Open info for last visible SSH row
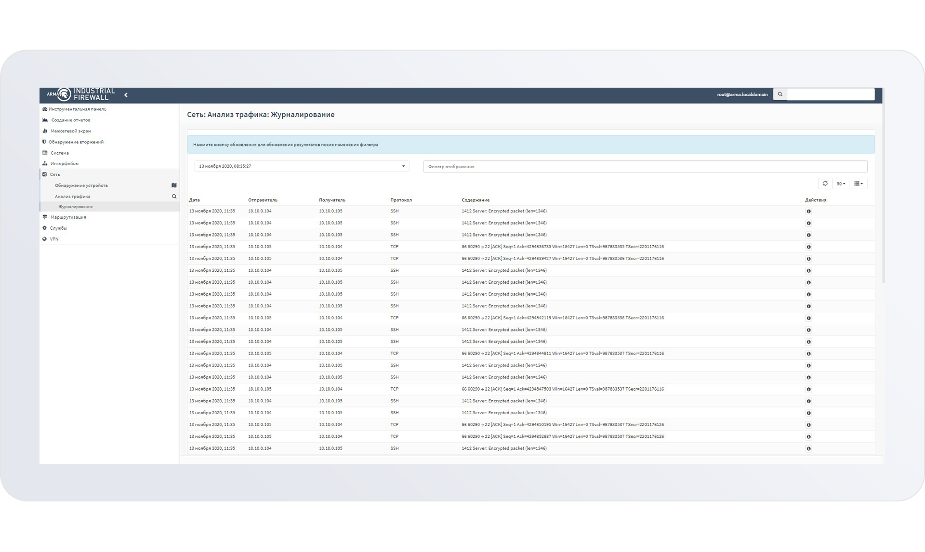 coord(808,448)
